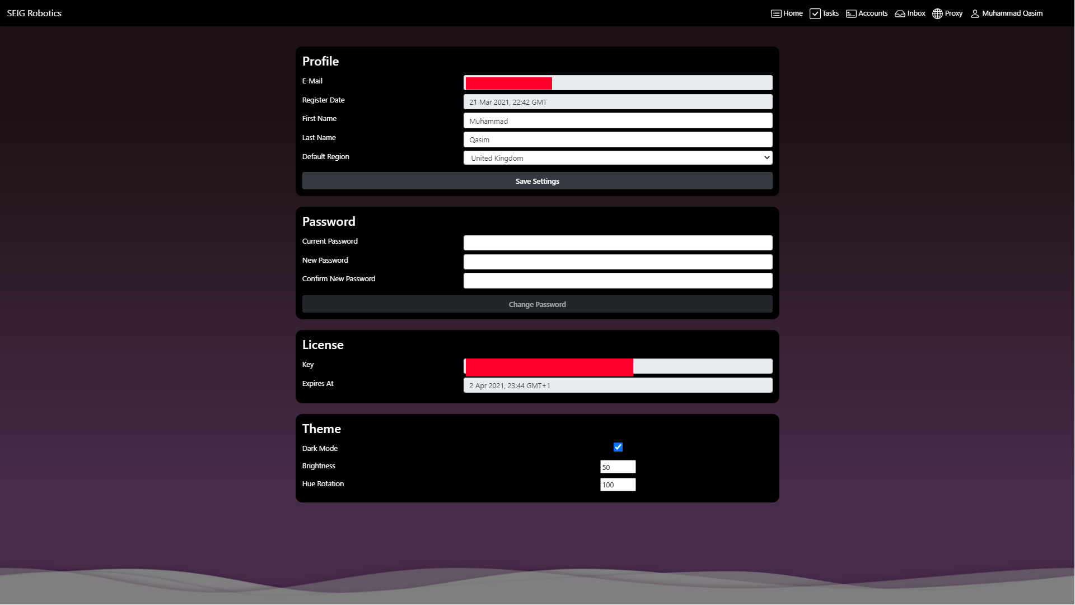This screenshot has width=1075, height=605.
Task: Click into the First Name field
Action: click(618, 121)
